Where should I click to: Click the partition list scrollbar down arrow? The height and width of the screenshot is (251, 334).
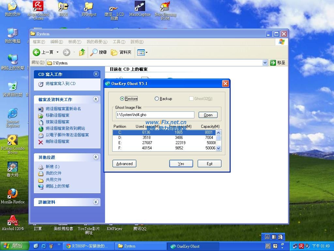tap(218, 148)
